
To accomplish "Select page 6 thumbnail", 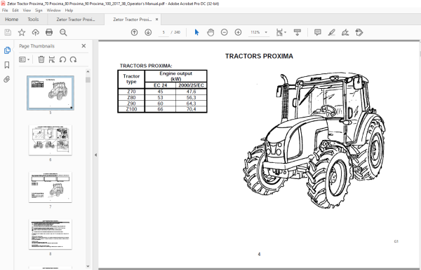I will tap(51, 140).
